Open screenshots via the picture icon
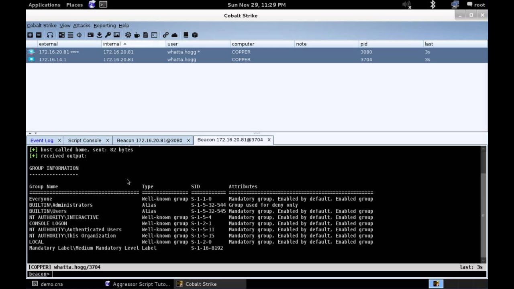The width and height of the screenshot is (514, 289). tap(116, 35)
